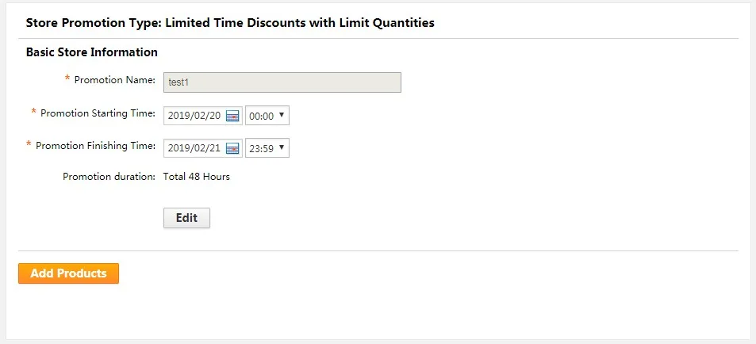Click the "Promotion Starting Time:" label
The width and height of the screenshot is (756, 344).
coord(98,113)
